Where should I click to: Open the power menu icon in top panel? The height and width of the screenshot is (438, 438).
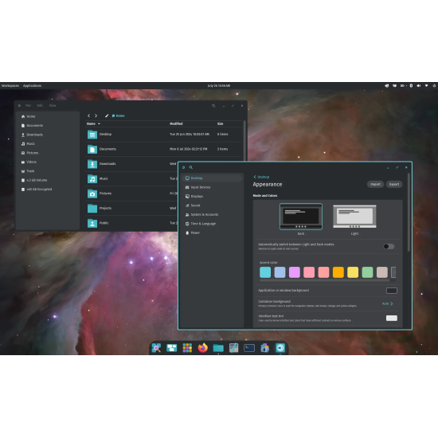click(434, 86)
